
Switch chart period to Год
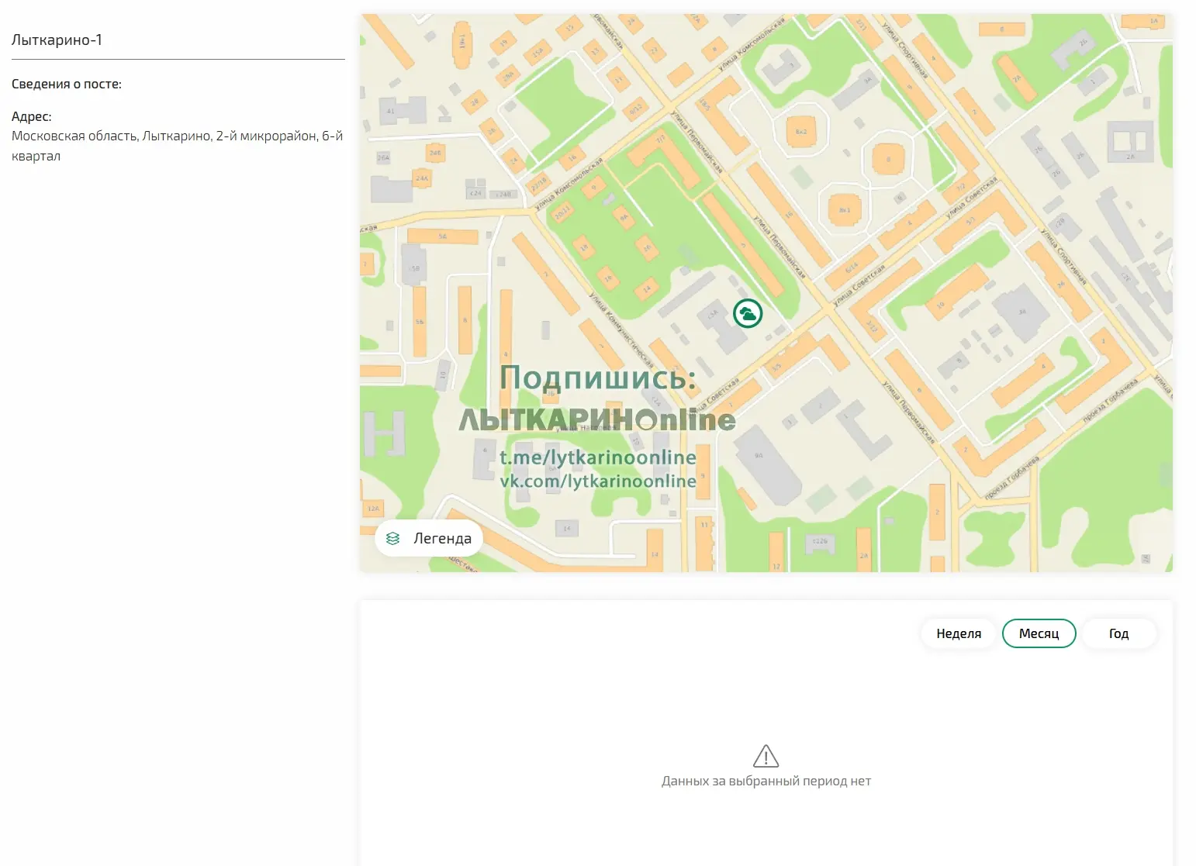coord(1118,633)
